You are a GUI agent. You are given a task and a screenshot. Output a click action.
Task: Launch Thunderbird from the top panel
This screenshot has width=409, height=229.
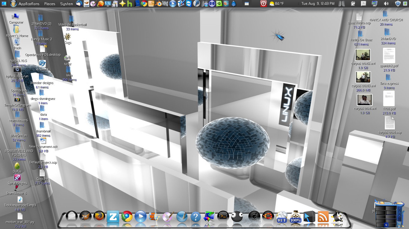coord(79,4)
